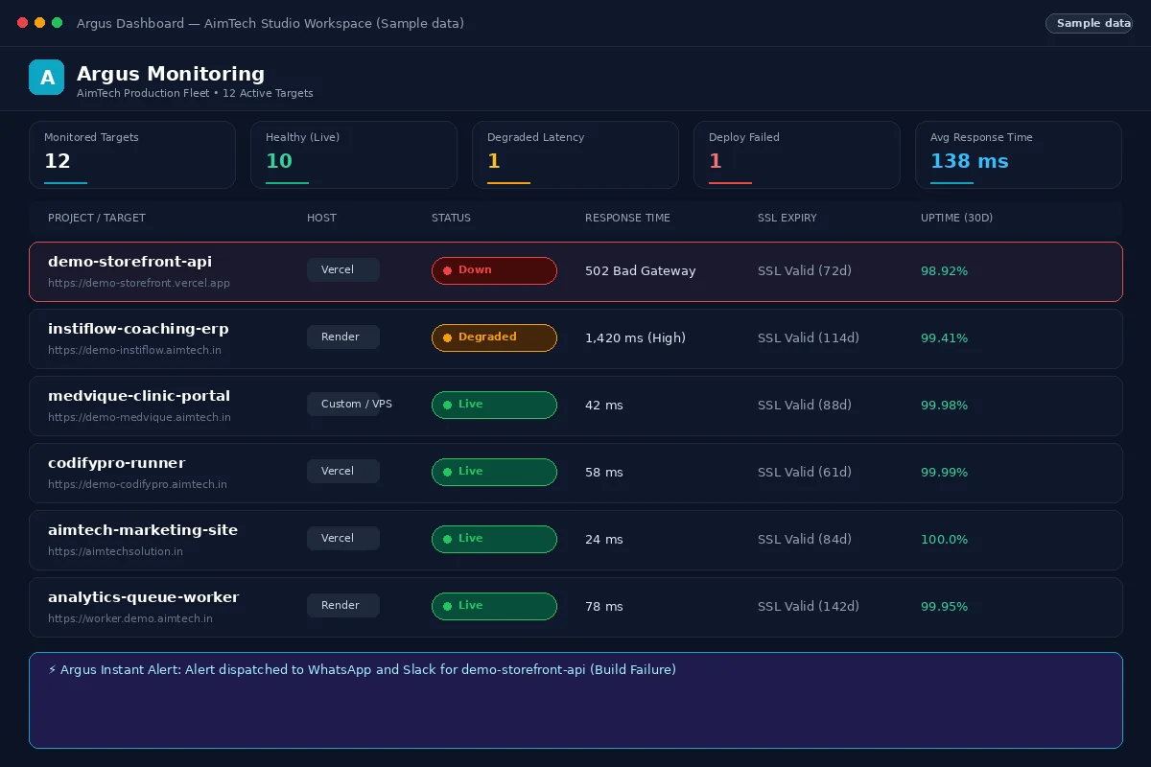Click the Vercel host tag for codifypro-runner
This screenshot has height=767, width=1151.
[x=343, y=471]
